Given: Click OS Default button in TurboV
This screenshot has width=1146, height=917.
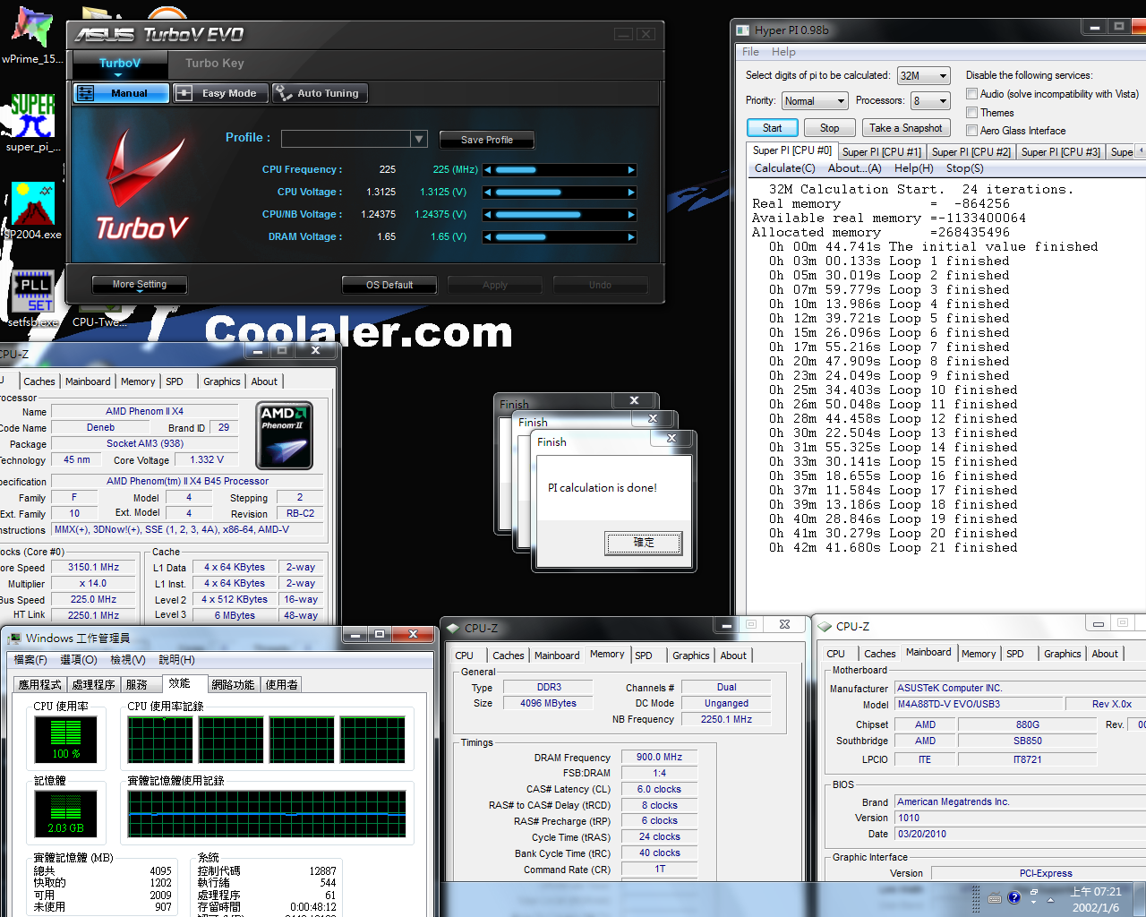Looking at the screenshot, I should (x=389, y=285).
